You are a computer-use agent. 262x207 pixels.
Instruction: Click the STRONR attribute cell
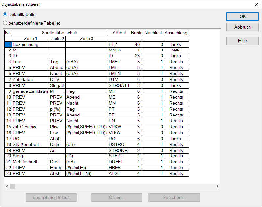[124, 150]
